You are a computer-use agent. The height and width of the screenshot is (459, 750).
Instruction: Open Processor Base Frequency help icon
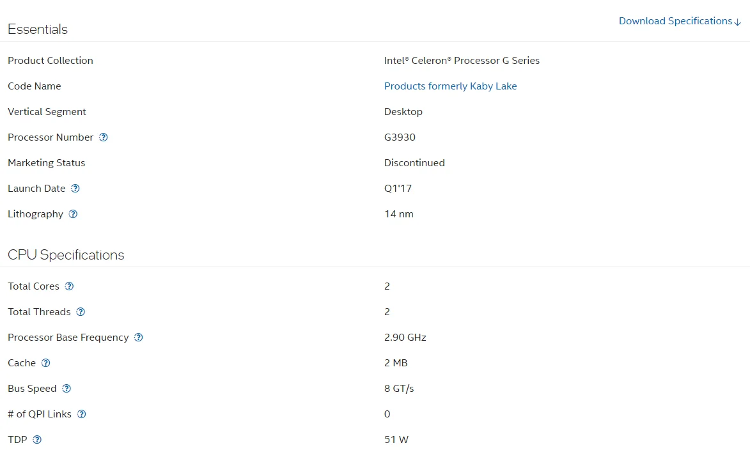[139, 338]
